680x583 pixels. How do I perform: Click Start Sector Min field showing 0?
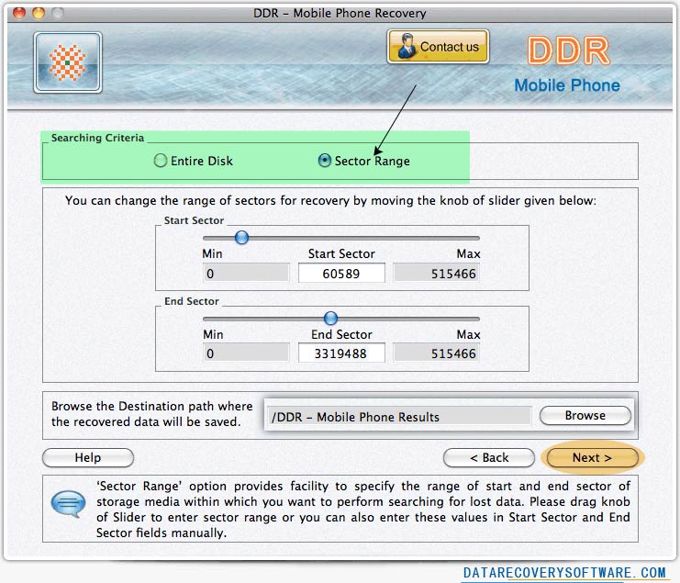[x=246, y=274]
